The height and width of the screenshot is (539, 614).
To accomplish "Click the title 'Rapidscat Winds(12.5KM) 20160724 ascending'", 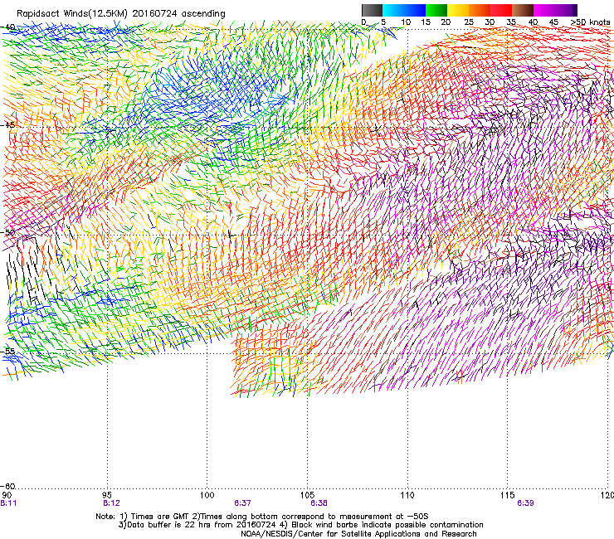I will pos(121,14).
